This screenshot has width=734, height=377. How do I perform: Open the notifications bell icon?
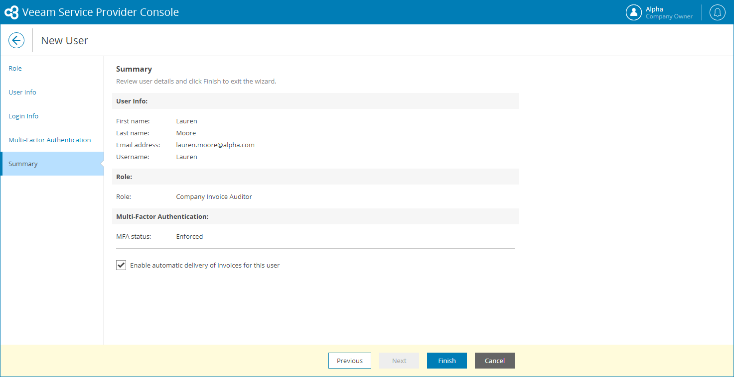(x=717, y=12)
